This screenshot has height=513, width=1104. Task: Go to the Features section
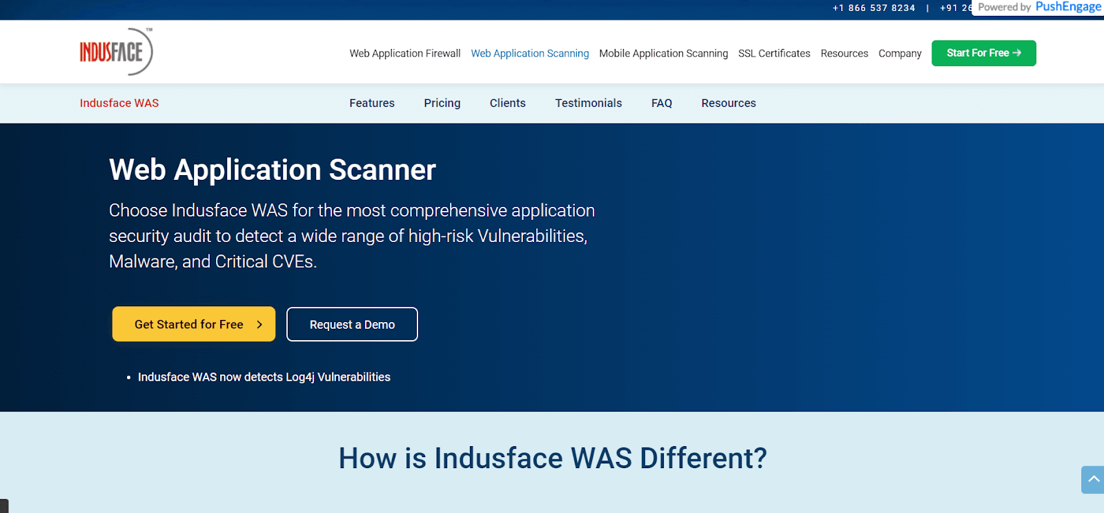pos(372,103)
